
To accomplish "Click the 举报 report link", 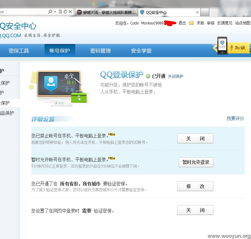I will tap(211, 23).
